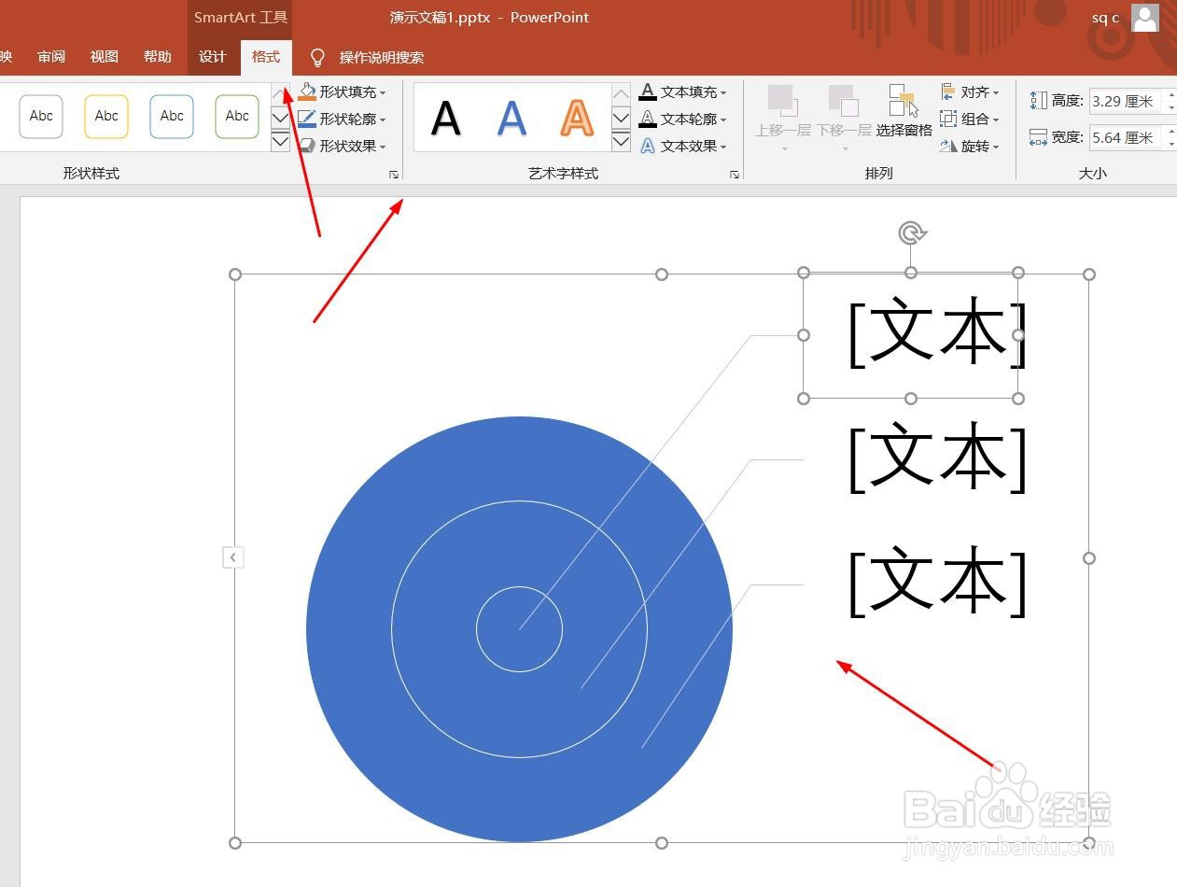Click the rotation handle above the text box
1177x887 pixels.
911,232
